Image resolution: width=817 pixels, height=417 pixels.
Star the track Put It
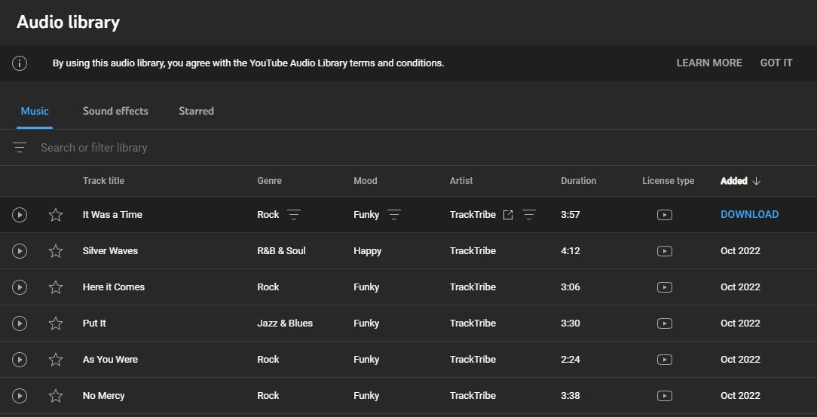(56, 323)
